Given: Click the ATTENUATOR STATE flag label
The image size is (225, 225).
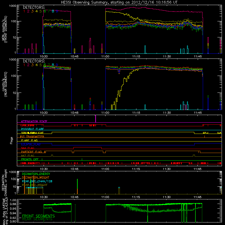Looking at the screenshot, I should pos(34,121).
